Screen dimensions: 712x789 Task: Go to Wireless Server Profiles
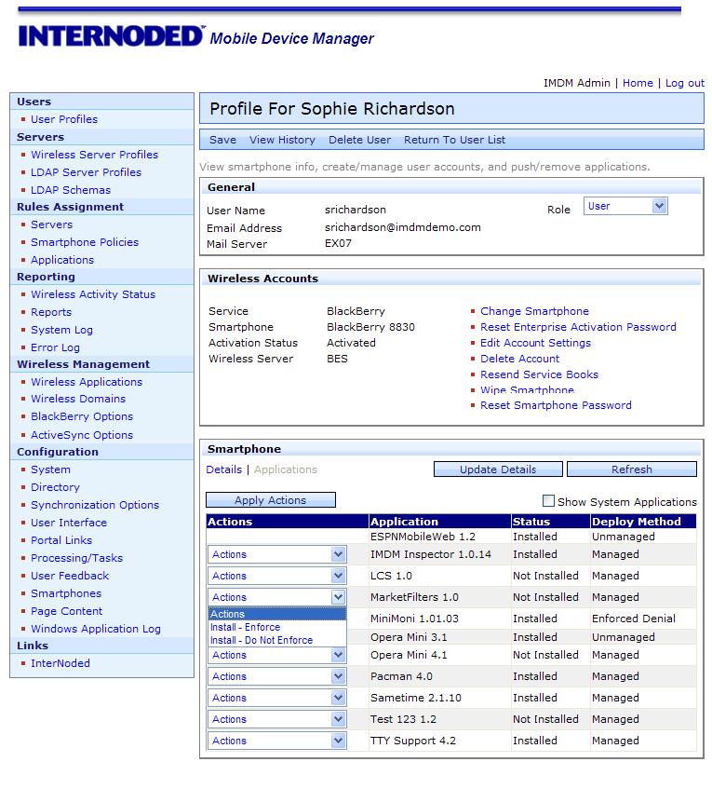pyautogui.click(x=94, y=155)
